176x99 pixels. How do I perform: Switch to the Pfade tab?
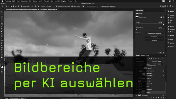[148, 55]
